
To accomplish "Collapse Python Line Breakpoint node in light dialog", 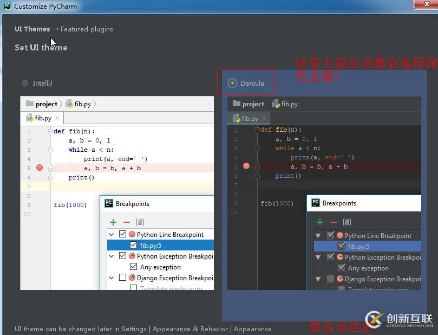I will [x=112, y=234].
